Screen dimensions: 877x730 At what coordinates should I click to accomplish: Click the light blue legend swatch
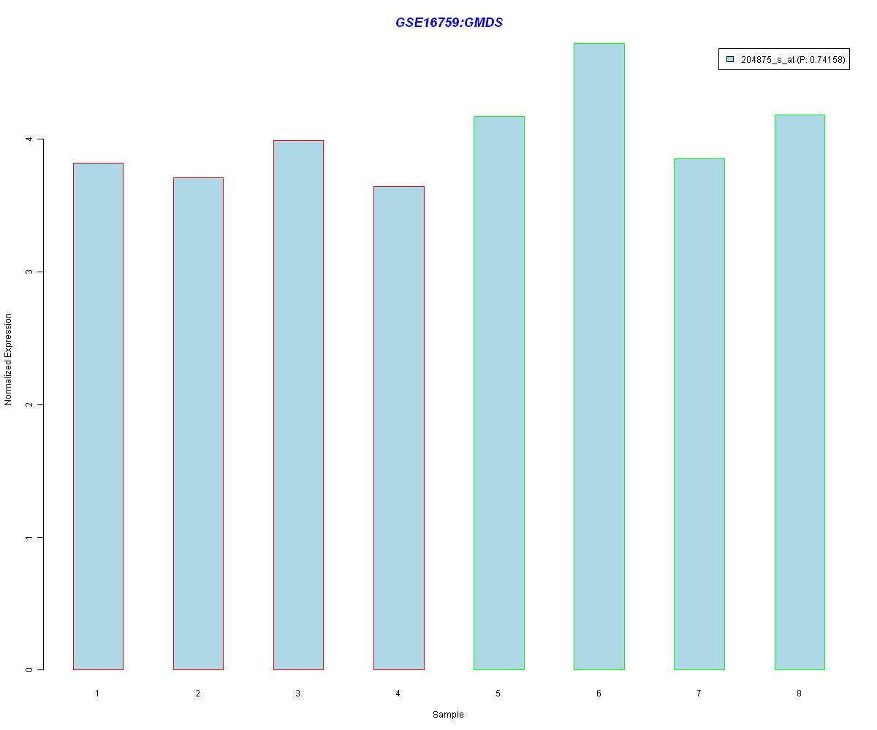pos(730,60)
